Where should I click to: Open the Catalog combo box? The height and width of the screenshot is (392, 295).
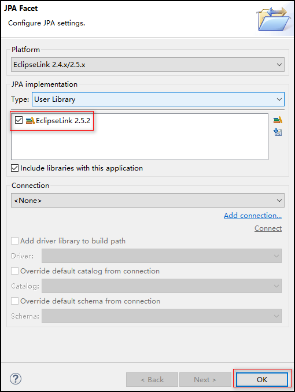(161, 286)
